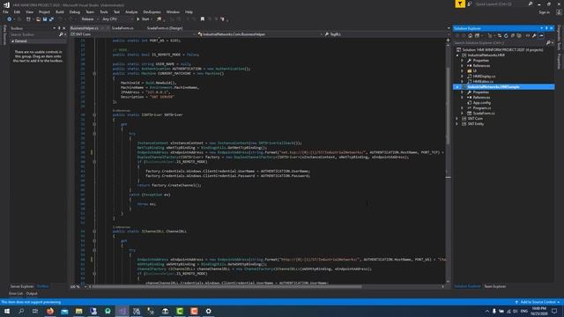Screen dimensions: 564x317
Task: Open the View menu
Action: [29, 11]
